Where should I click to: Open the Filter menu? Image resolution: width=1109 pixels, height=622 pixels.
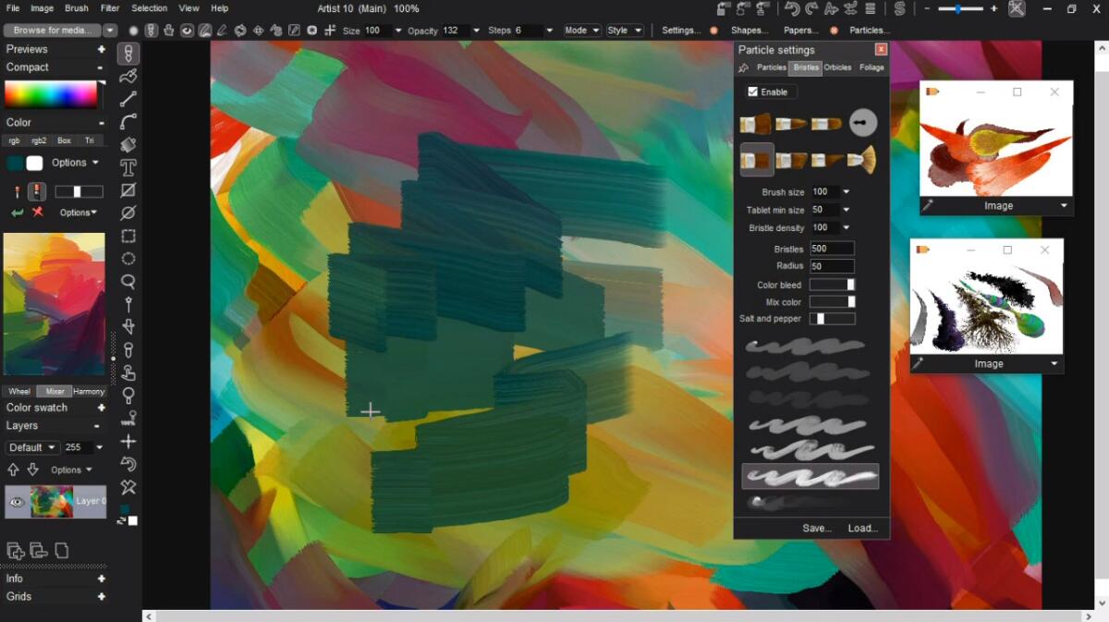pos(110,8)
